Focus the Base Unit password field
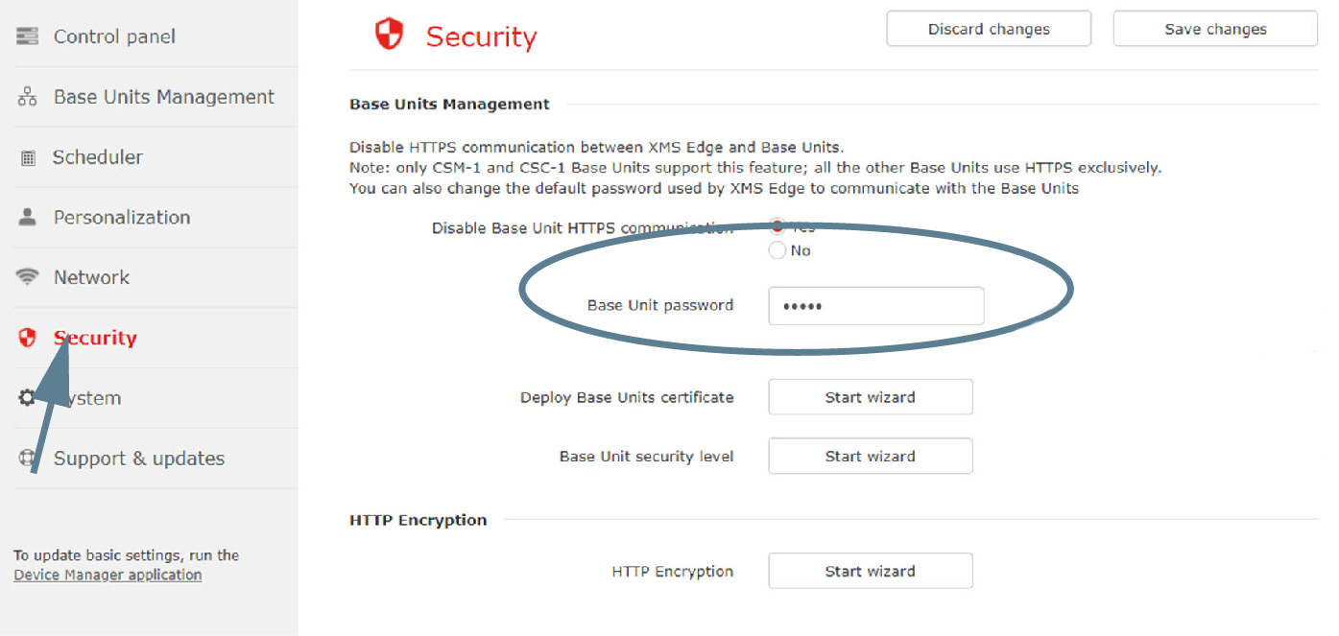The image size is (1339, 636). click(x=876, y=306)
